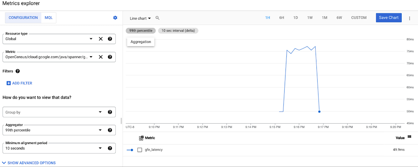Expand Show Advanced Options
The height and width of the screenshot is (167, 418).
[29, 163]
